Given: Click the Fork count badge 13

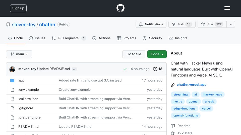Looking at the screenshot, I should click(x=189, y=24).
